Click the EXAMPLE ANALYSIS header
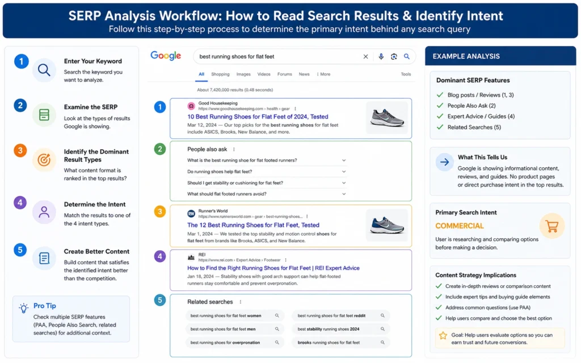Image resolution: width=581 pixels, height=363 pixels. 466,57
